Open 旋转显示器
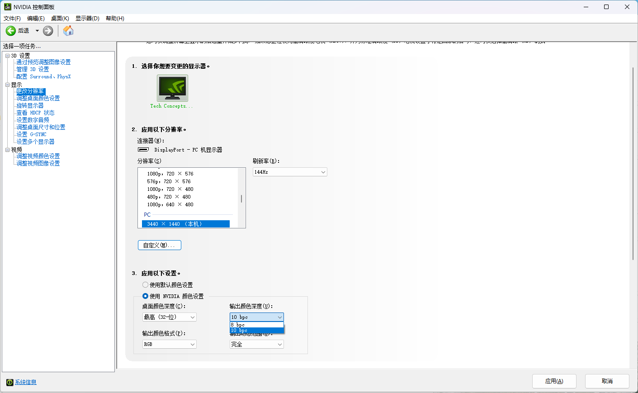 click(x=30, y=106)
